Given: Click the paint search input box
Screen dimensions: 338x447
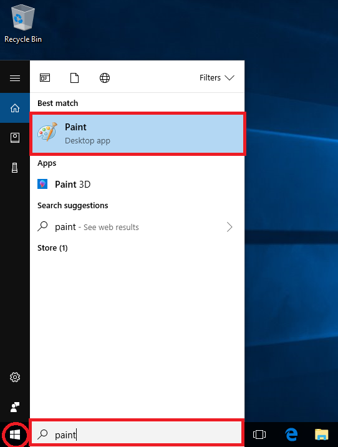Looking at the screenshot, I should coord(137,434).
